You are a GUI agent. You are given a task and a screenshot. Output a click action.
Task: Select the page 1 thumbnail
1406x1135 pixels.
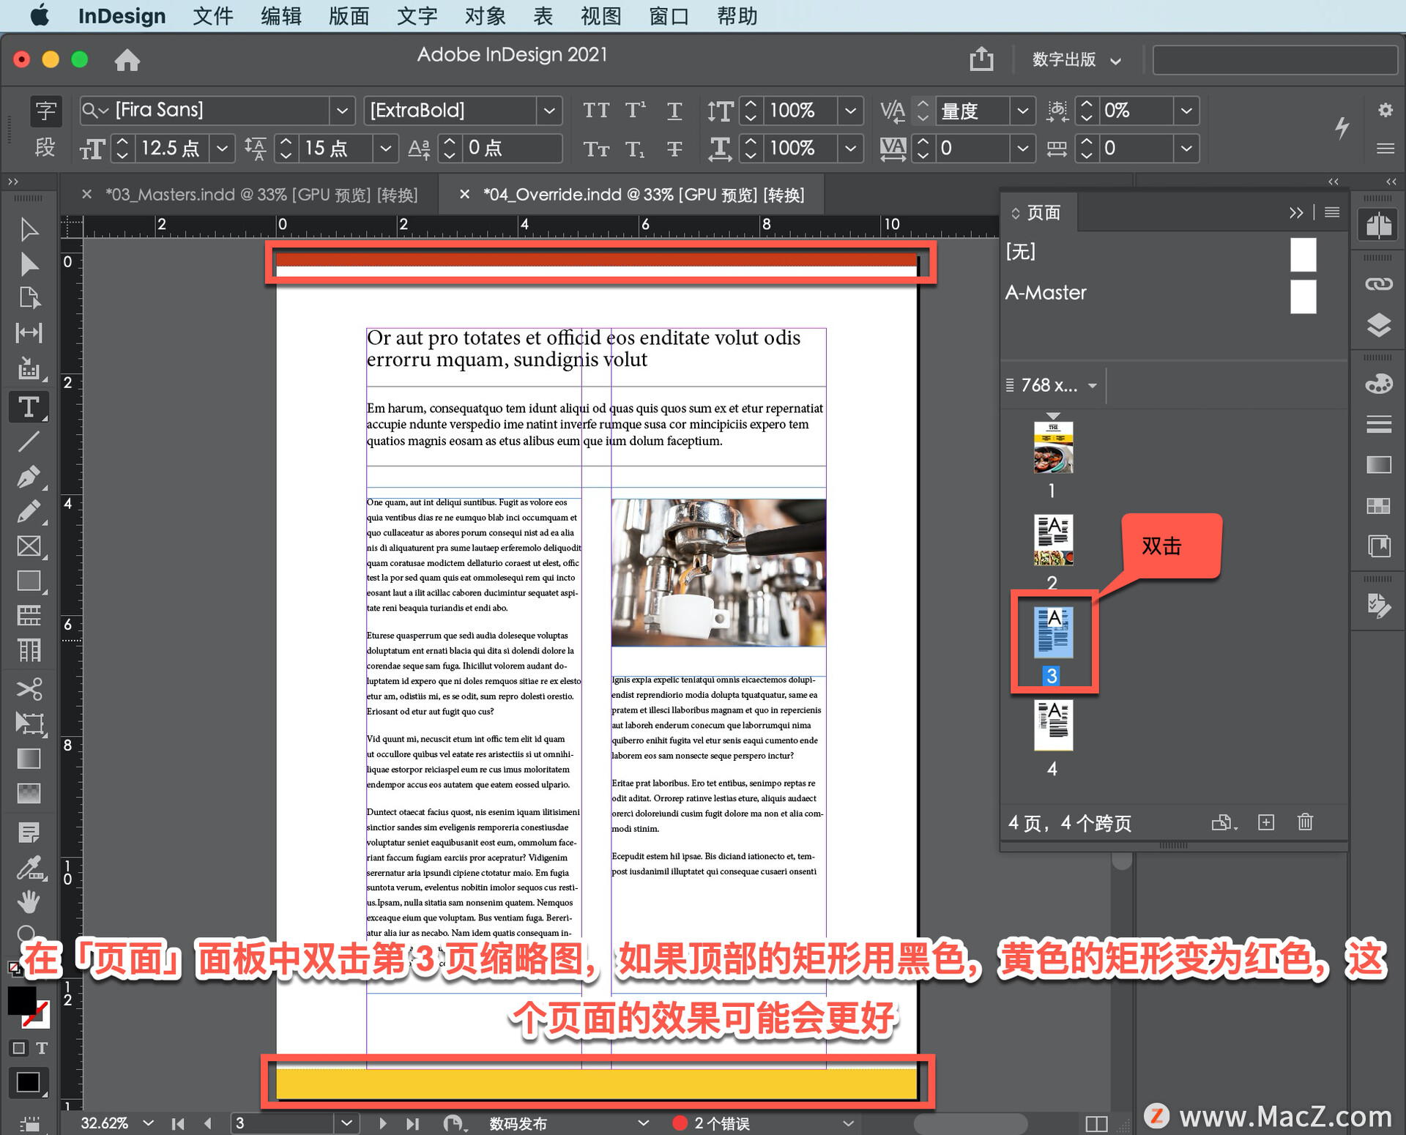tap(1053, 447)
